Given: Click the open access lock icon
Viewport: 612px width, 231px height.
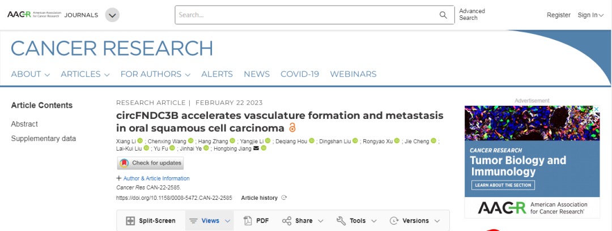Looking at the screenshot, I should pyautogui.click(x=292, y=127).
